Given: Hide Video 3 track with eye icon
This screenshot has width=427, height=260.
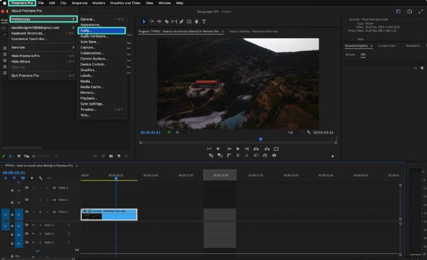Looking at the screenshot, I should point(54,188).
